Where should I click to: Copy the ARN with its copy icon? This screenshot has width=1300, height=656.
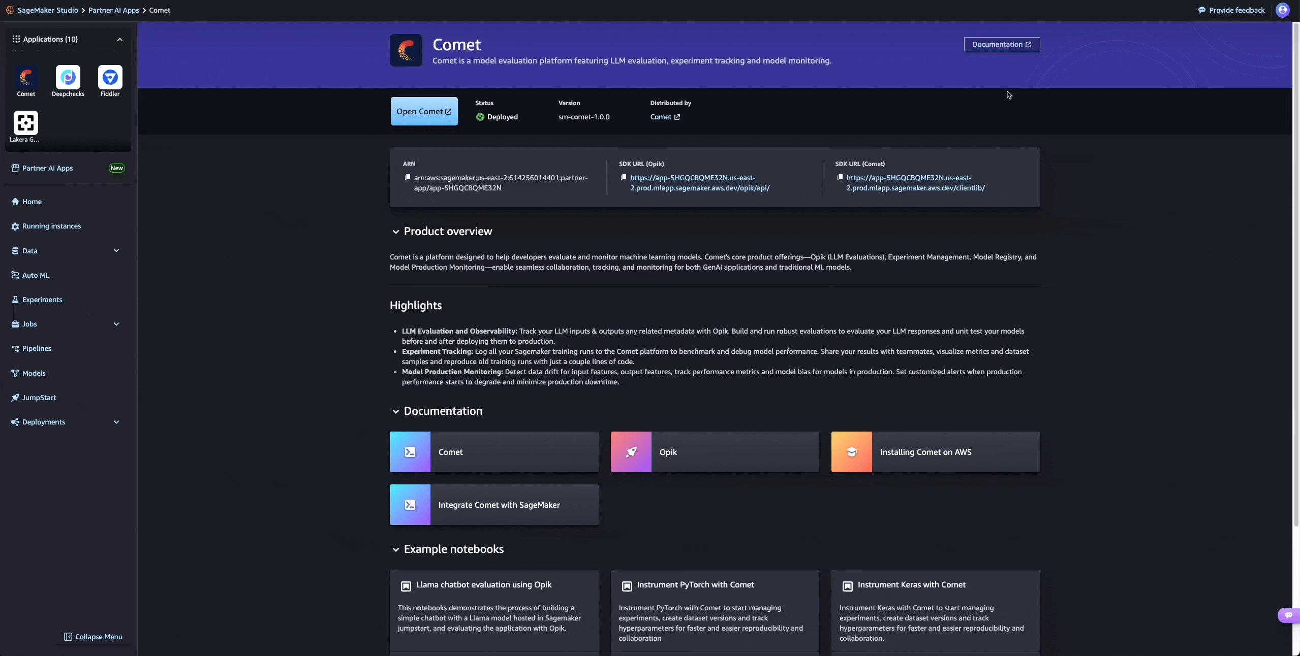pos(407,178)
